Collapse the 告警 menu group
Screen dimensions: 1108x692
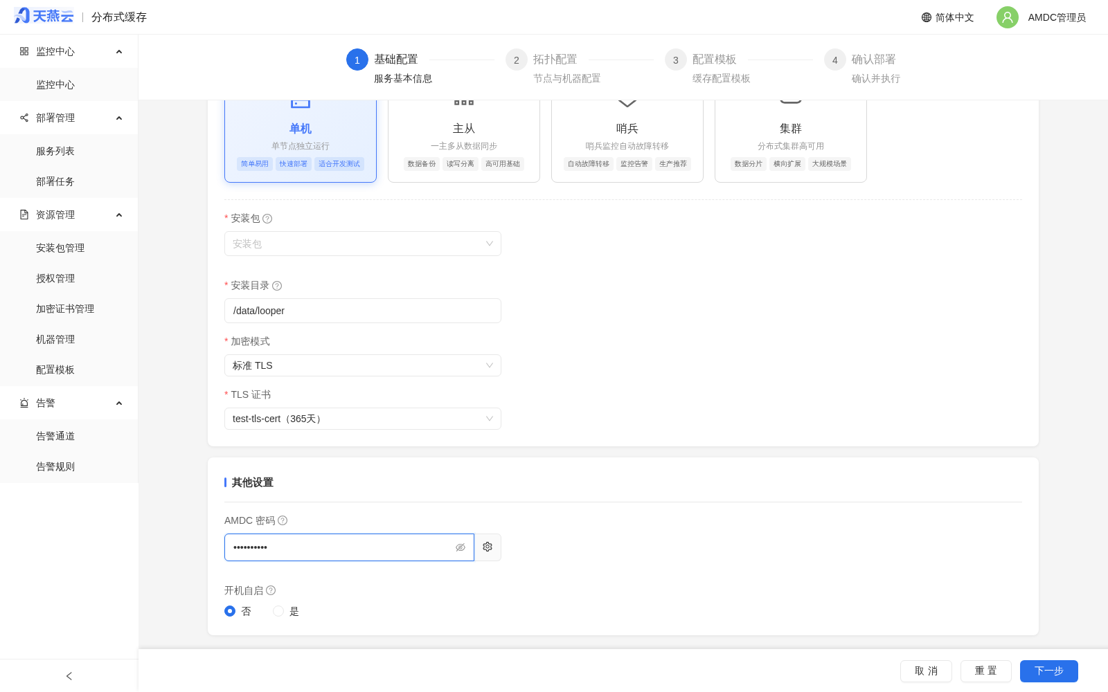point(119,403)
